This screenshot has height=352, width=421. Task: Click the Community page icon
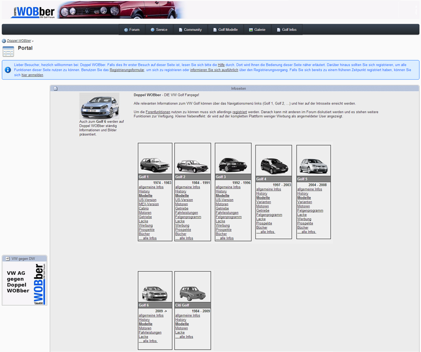[181, 30]
